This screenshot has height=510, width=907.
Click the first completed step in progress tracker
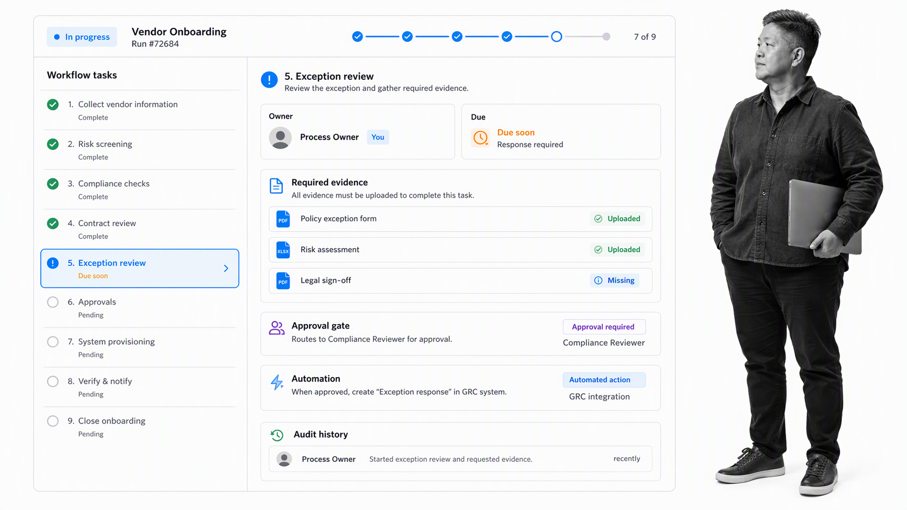[357, 37]
